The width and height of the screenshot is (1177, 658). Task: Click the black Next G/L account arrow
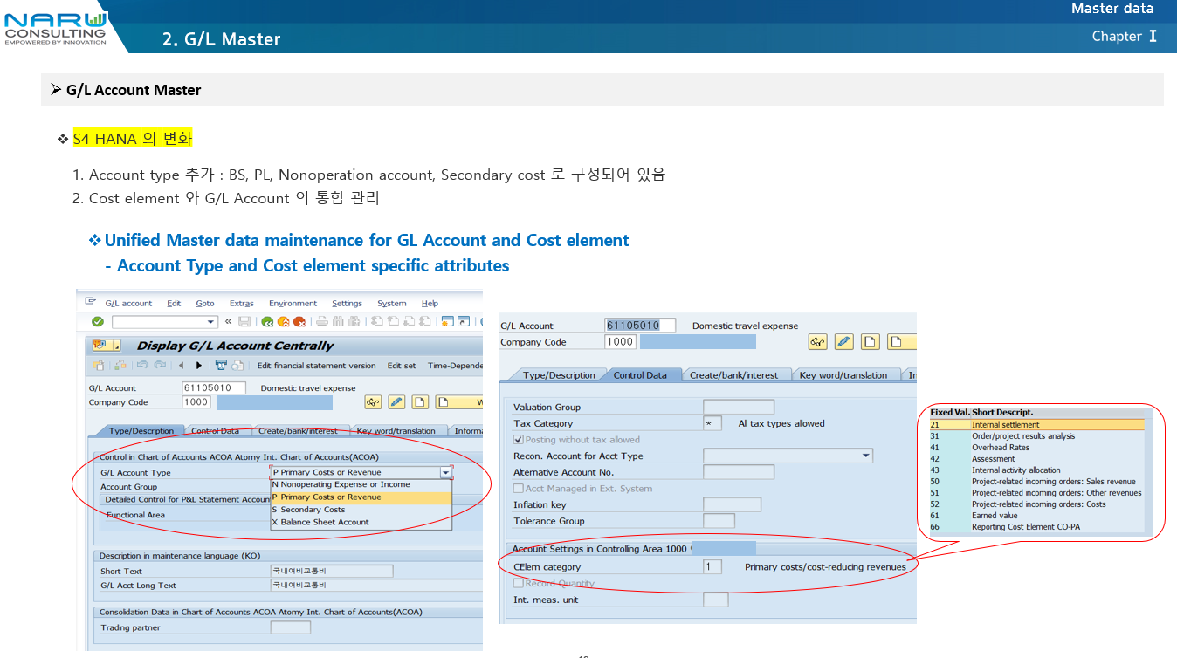[199, 366]
